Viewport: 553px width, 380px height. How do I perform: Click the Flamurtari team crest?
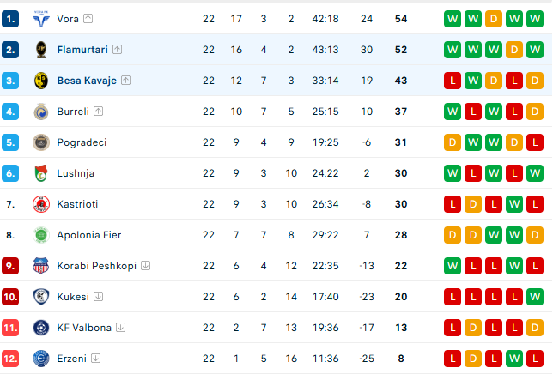coord(40,49)
